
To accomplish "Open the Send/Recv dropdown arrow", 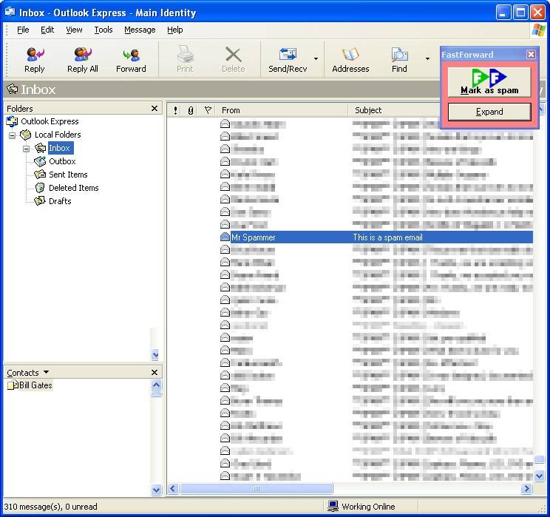I will tap(316, 58).
